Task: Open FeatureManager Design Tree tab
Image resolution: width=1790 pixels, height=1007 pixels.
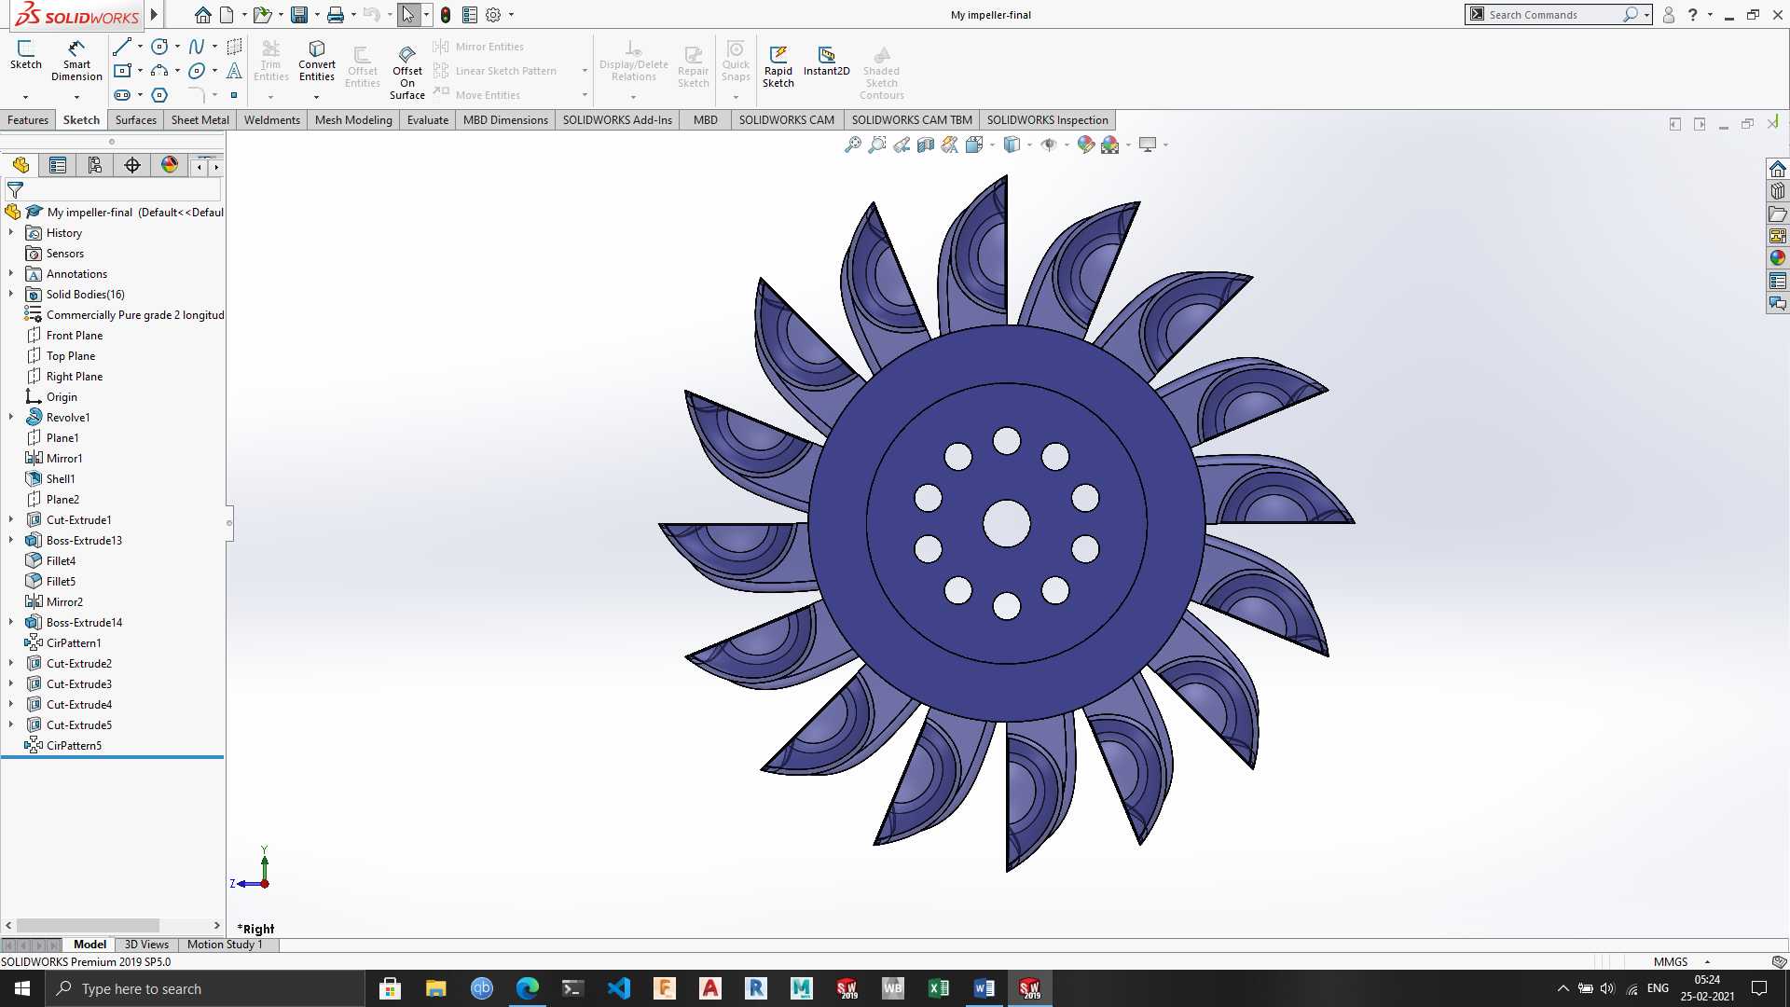Action: [x=21, y=165]
